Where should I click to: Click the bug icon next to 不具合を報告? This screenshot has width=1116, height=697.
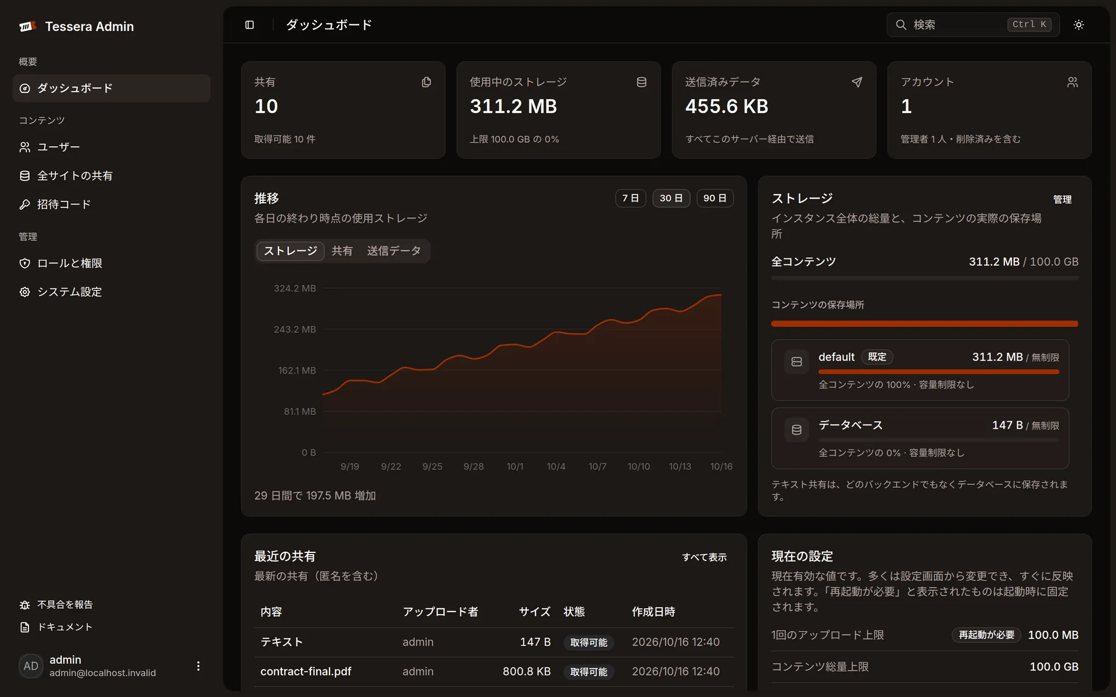[x=24, y=605]
